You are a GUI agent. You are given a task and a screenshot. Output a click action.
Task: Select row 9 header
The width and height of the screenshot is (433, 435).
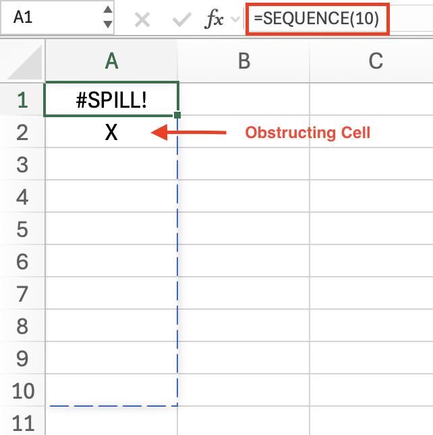22,358
